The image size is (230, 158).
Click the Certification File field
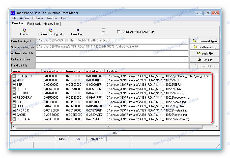[112, 59]
